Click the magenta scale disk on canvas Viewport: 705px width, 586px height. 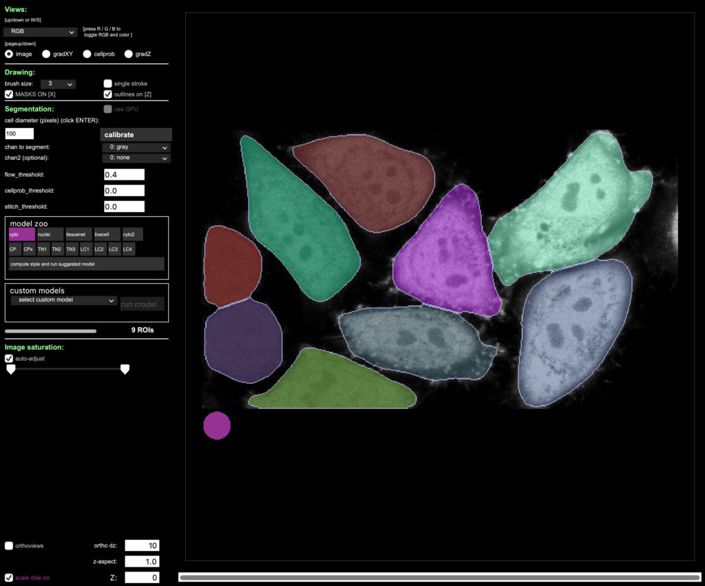217,426
